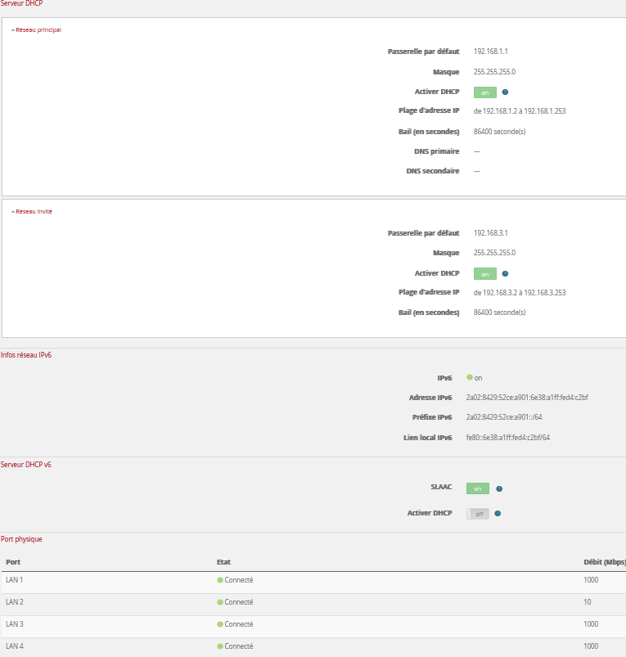Click the Débit (Mbps) column header
Screen dimensions: 626x657
pos(603,562)
